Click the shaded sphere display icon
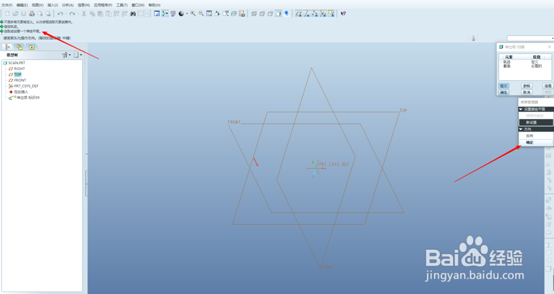Image resolution: width=554 pixels, height=294 pixels. (181, 13)
